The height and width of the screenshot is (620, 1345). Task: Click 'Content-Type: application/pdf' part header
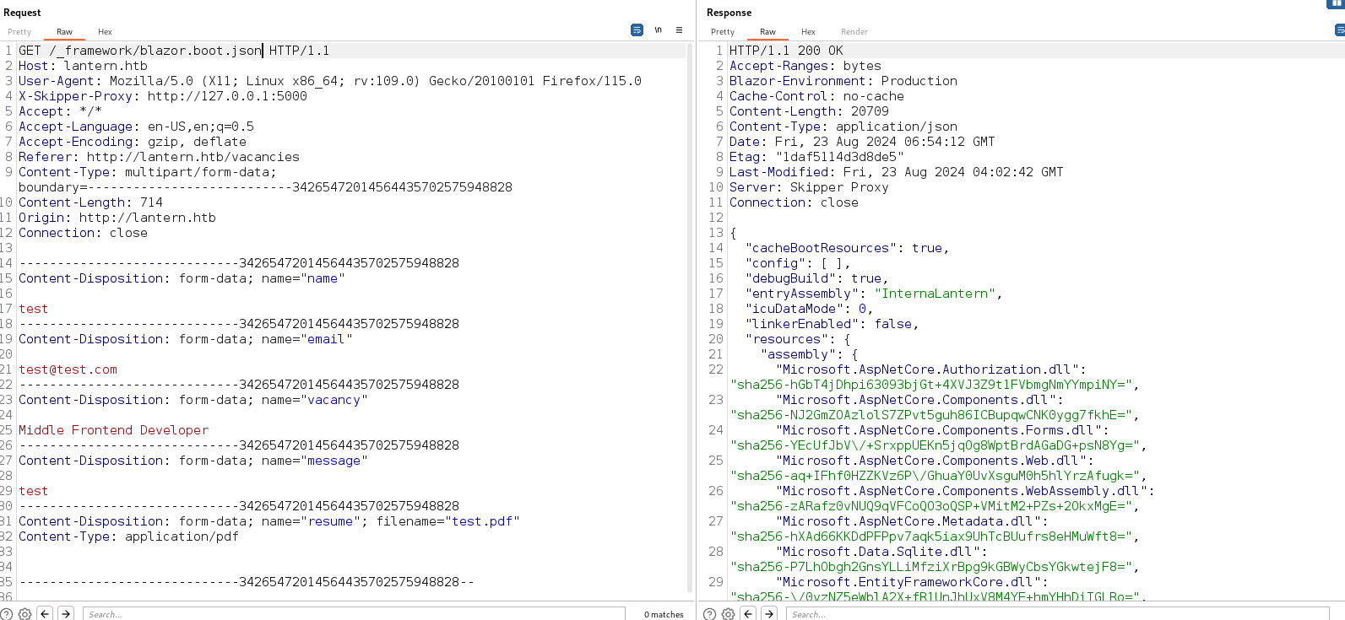coord(128,536)
